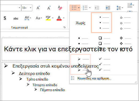Viewport: 139px width, 101px height.
Task: Apply red font color A button
Action: (x=59, y=18)
